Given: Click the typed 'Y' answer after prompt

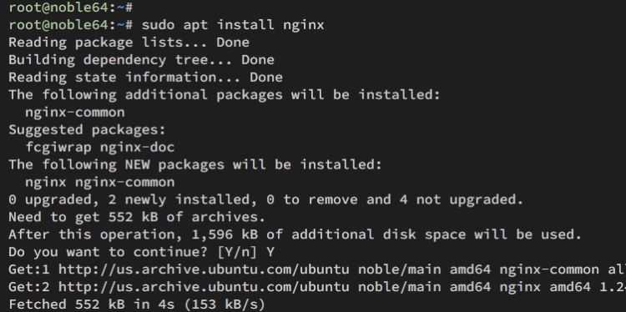Looking at the screenshot, I should (x=270, y=252).
